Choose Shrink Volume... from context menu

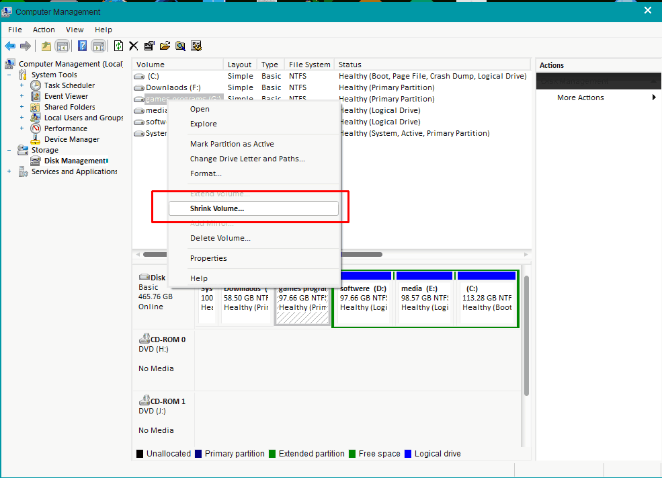[x=253, y=208]
